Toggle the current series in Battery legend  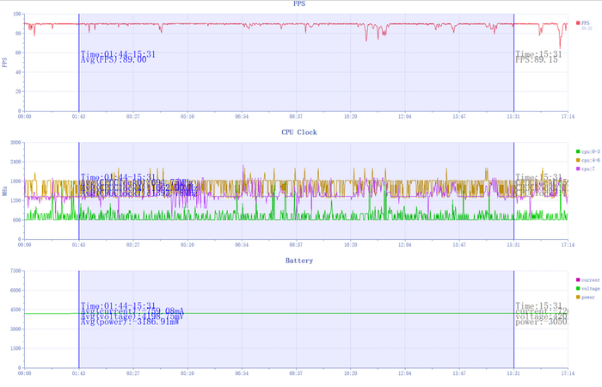click(x=587, y=279)
